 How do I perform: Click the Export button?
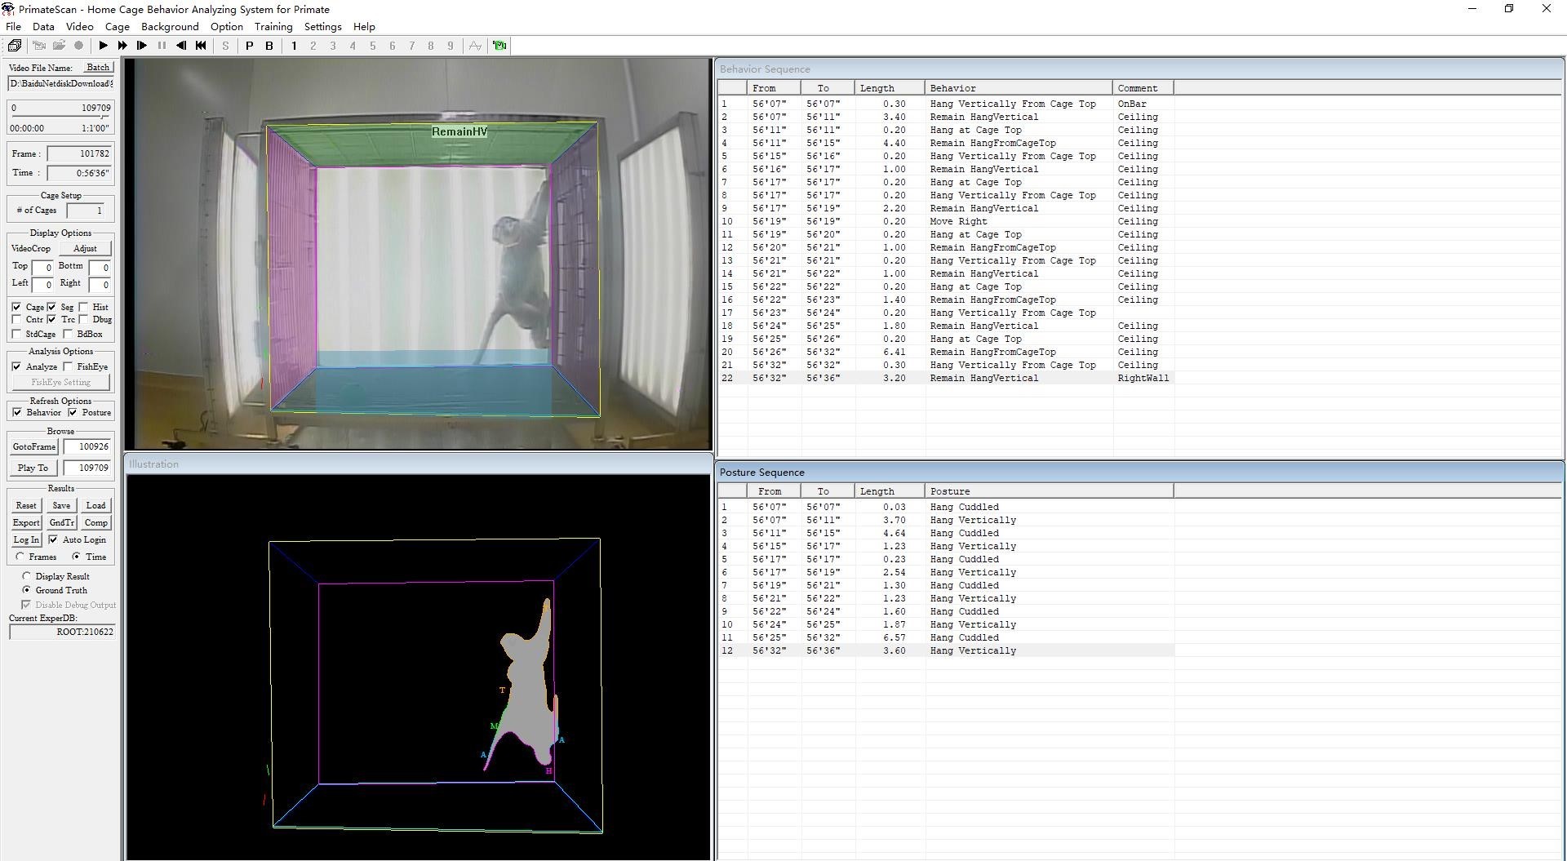tap(26, 522)
